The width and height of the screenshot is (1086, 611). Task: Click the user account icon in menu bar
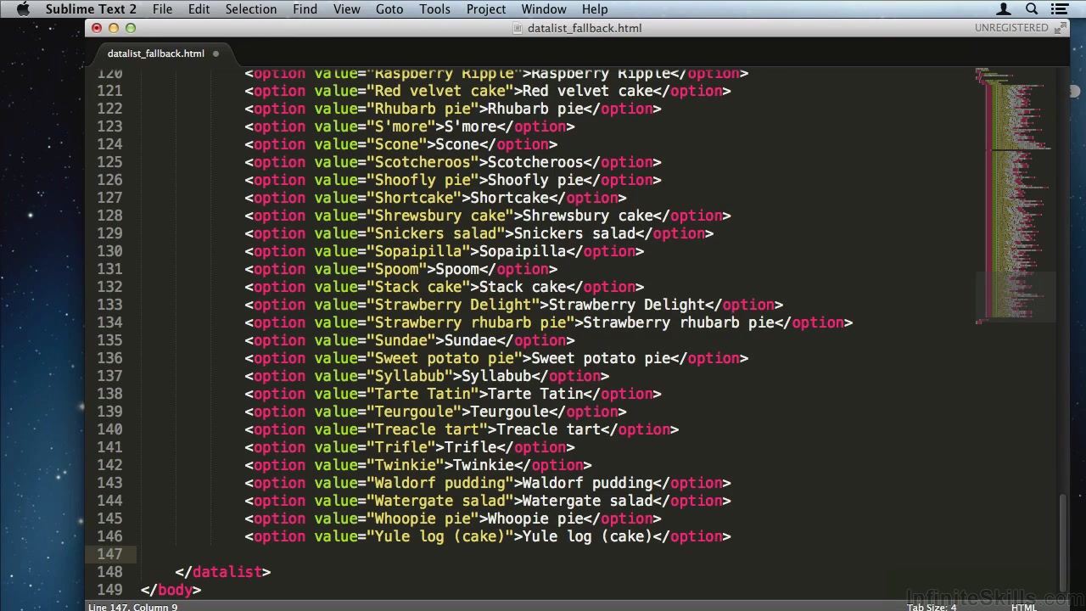(1004, 9)
